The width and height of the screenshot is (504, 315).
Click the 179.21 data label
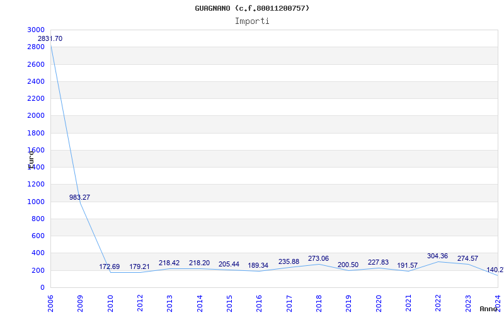(139, 266)
